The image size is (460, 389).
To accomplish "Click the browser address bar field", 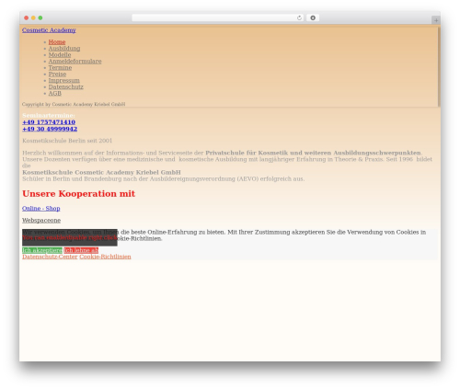I will [x=218, y=18].
